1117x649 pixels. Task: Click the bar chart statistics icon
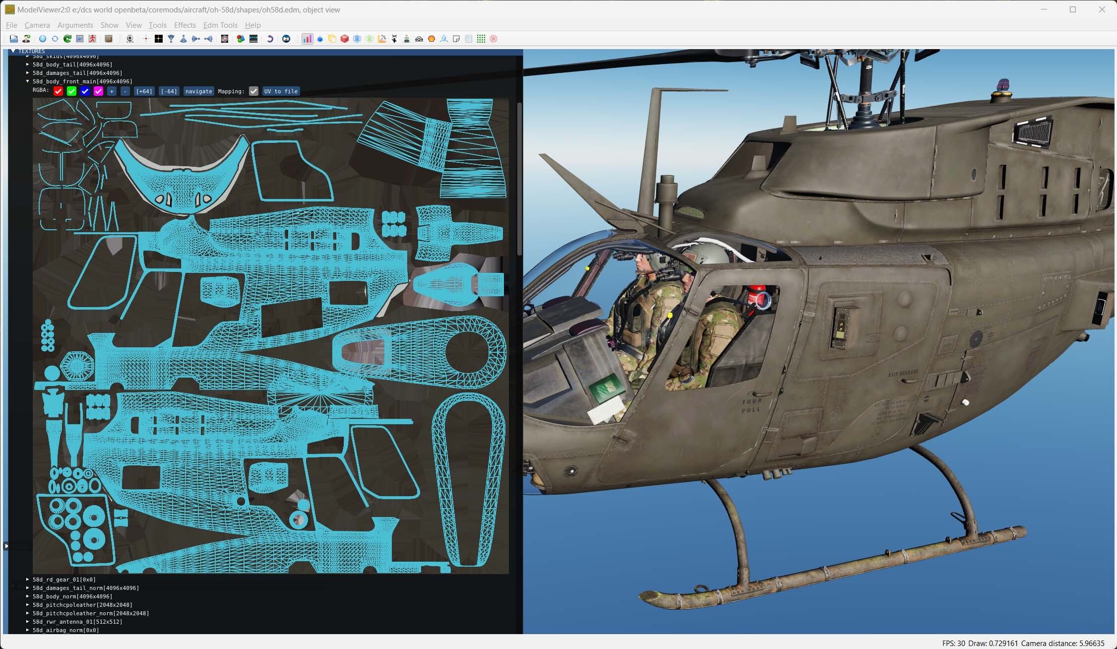[307, 39]
